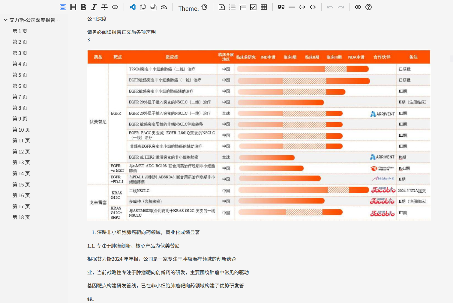Select 第 18 页 from the page list

point(21,217)
